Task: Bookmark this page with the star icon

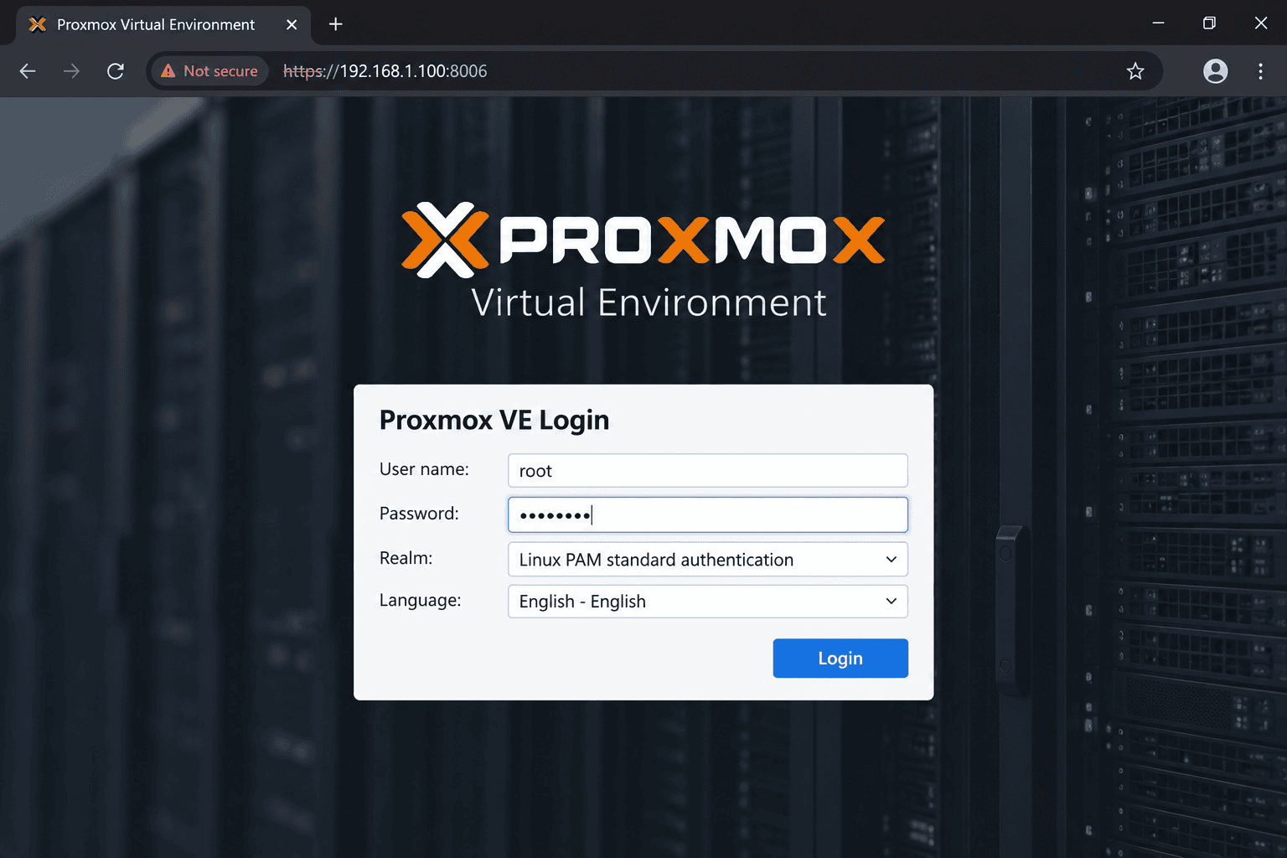Action: 1135,71
